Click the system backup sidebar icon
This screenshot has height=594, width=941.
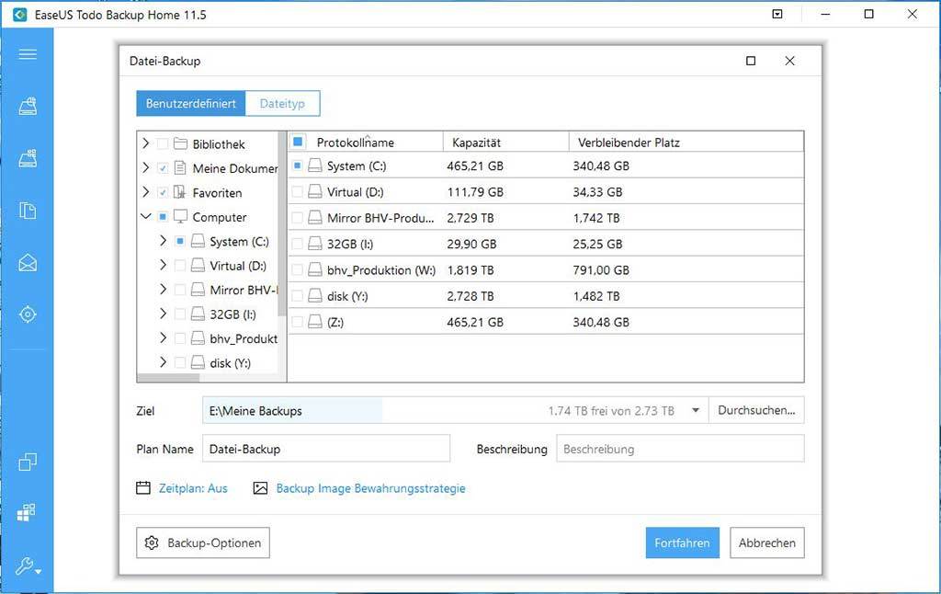(x=28, y=158)
